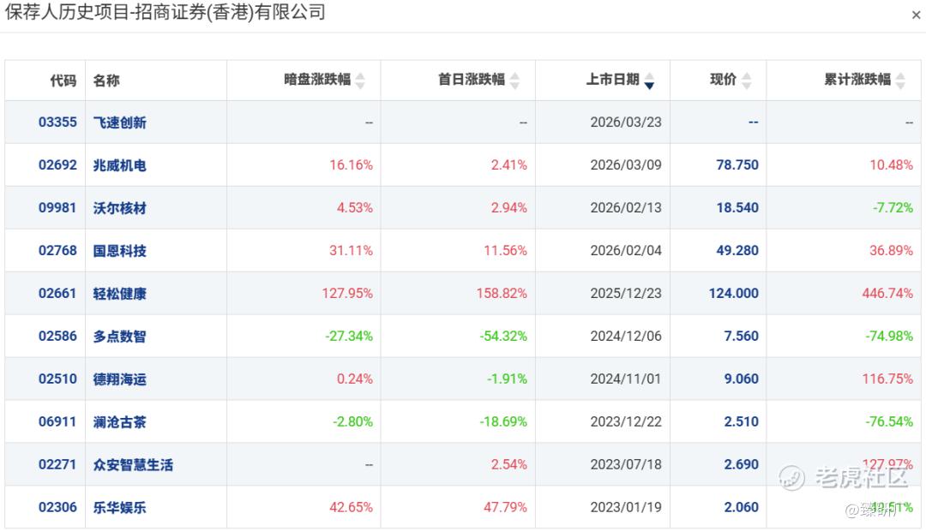
Task: Select listing date 2024/12/06
Action: coord(626,336)
